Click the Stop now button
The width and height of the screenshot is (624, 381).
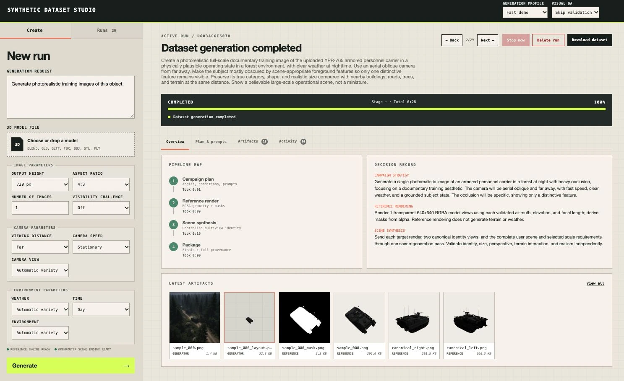coord(516,40)
